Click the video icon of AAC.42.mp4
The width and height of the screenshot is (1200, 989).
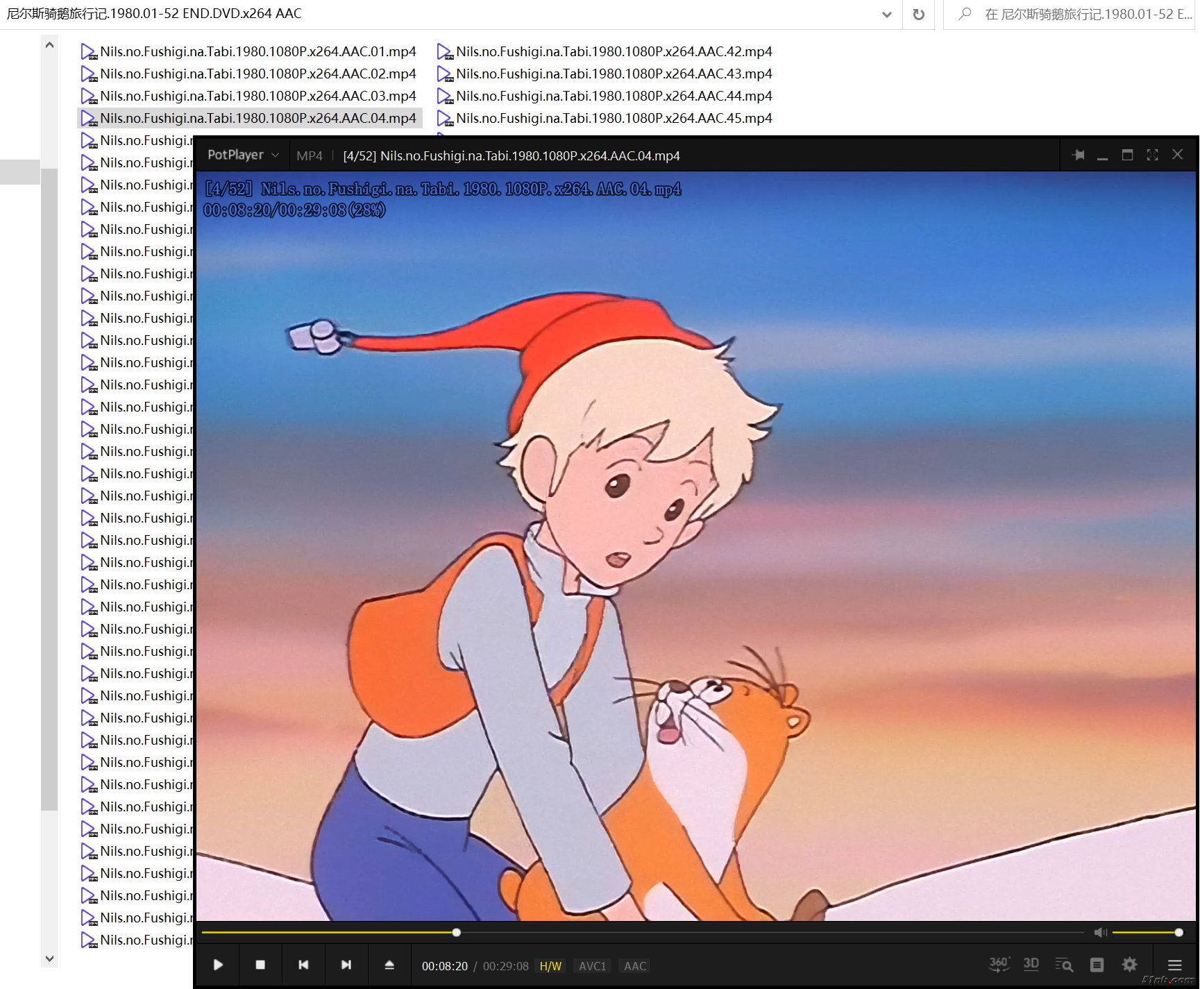[x=445, y=52]
